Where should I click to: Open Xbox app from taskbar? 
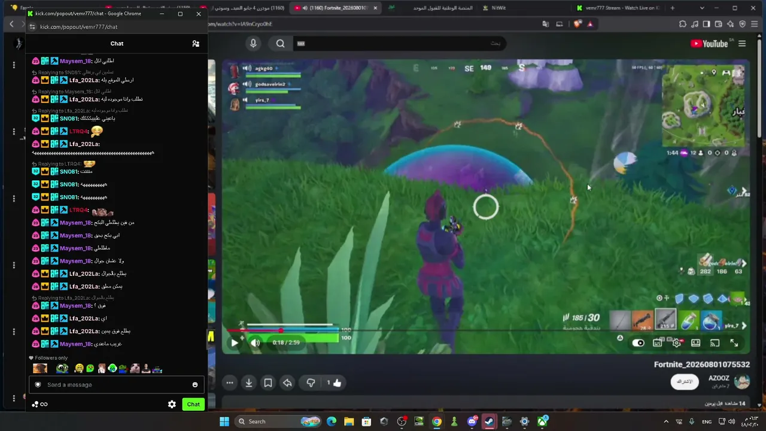(x=542, y=421)
